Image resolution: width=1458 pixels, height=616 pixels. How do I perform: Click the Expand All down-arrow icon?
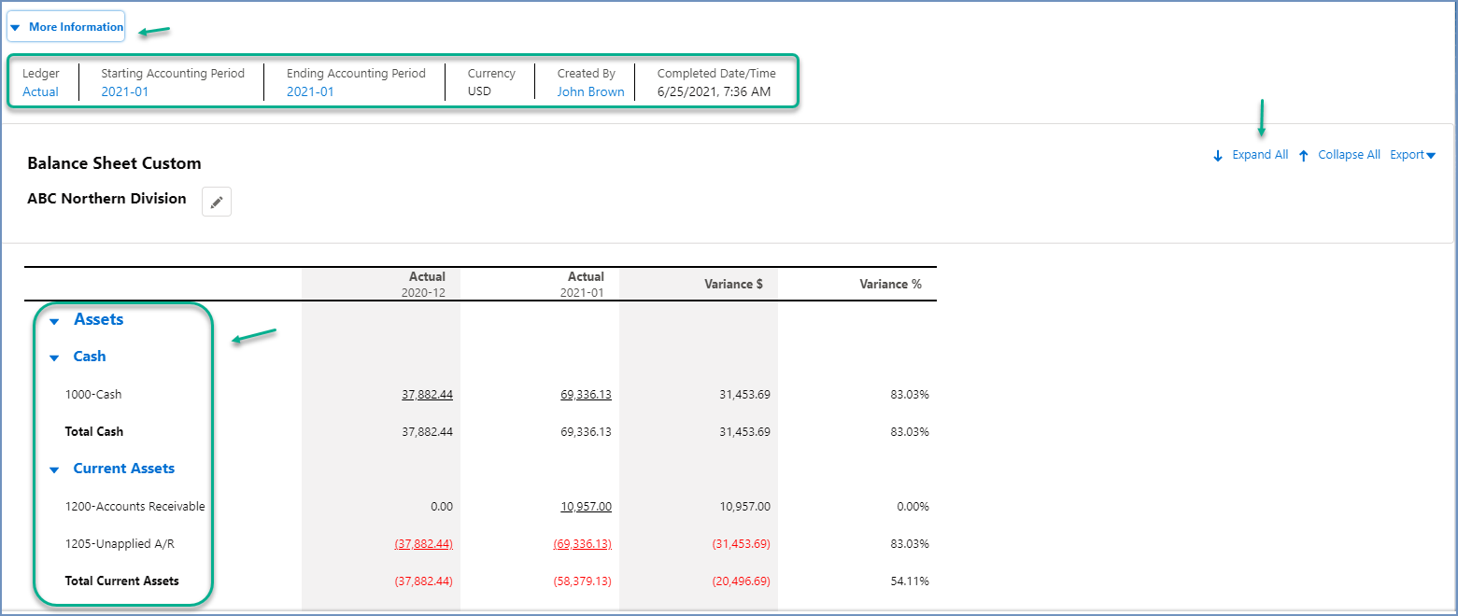click(1218, 156)
